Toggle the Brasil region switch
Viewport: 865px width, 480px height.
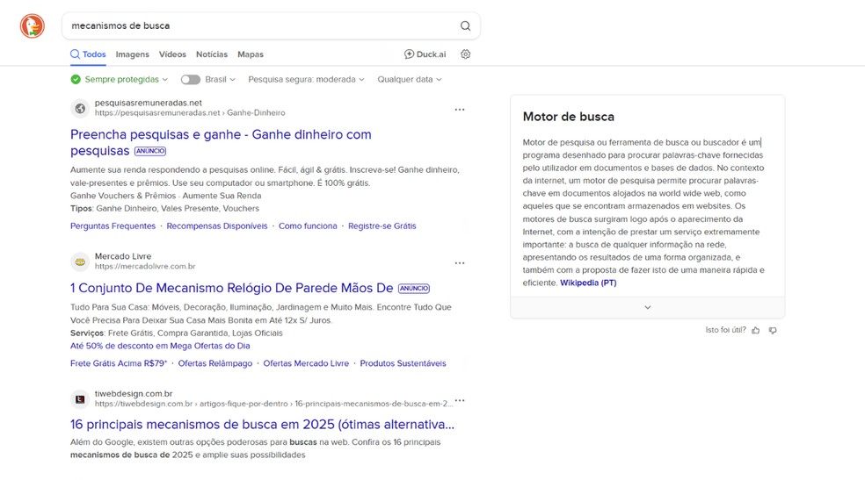(x=191, y=79)
